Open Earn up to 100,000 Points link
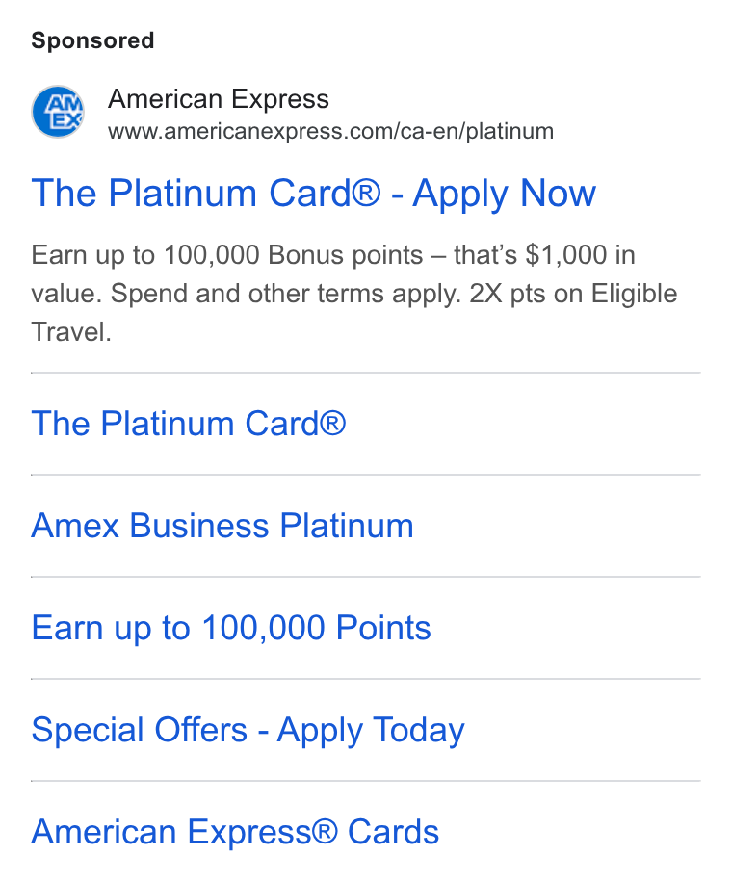Screen dimensions: 732x882 (x=231, y=628)
